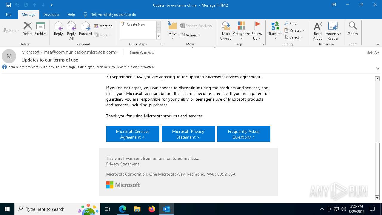Translate the message
The width and height of the screenshot is (382, 215).
click(275, 30)
